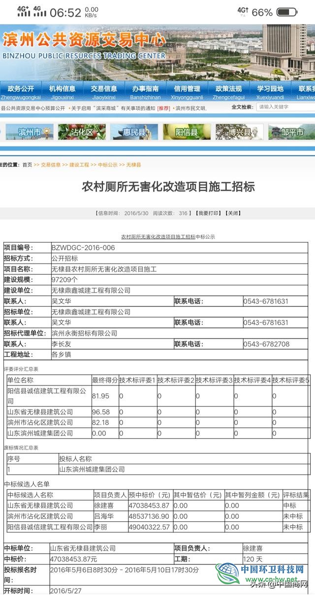Screen dimensions: 315x595
Task: Click the agency name 滨州永衡招标有限公司
Action: click(x=84, y=333)
